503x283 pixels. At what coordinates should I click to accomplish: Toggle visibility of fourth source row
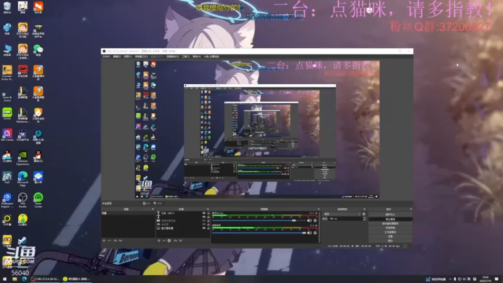tap(204, 225)
